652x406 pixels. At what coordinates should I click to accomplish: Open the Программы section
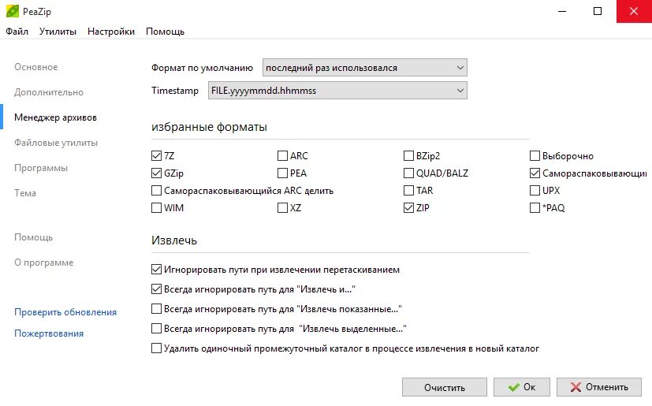click(x=41, y=168)
